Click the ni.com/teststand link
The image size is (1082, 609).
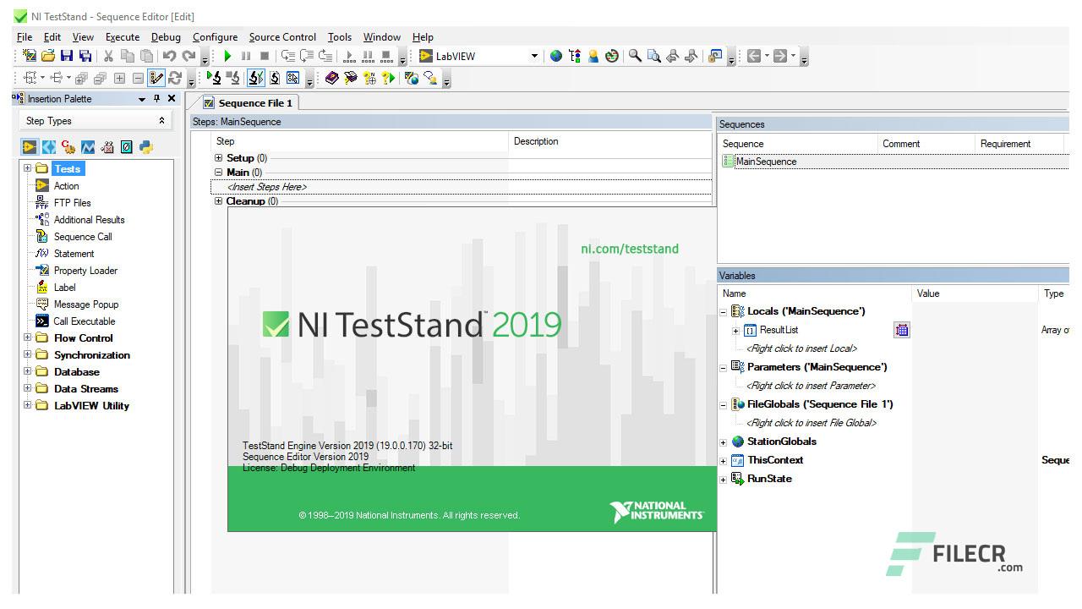(630, 249)
